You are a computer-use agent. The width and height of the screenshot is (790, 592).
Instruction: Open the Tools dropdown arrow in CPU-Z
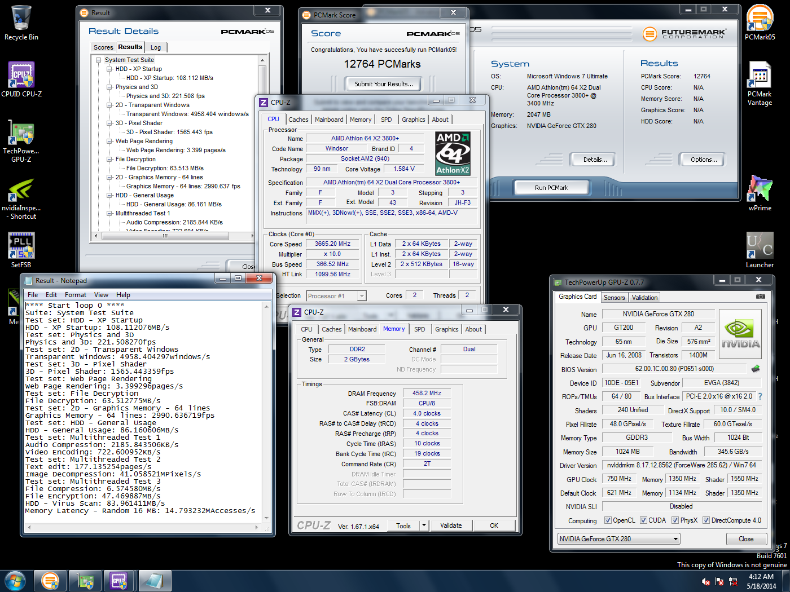[x=424, y=525]
